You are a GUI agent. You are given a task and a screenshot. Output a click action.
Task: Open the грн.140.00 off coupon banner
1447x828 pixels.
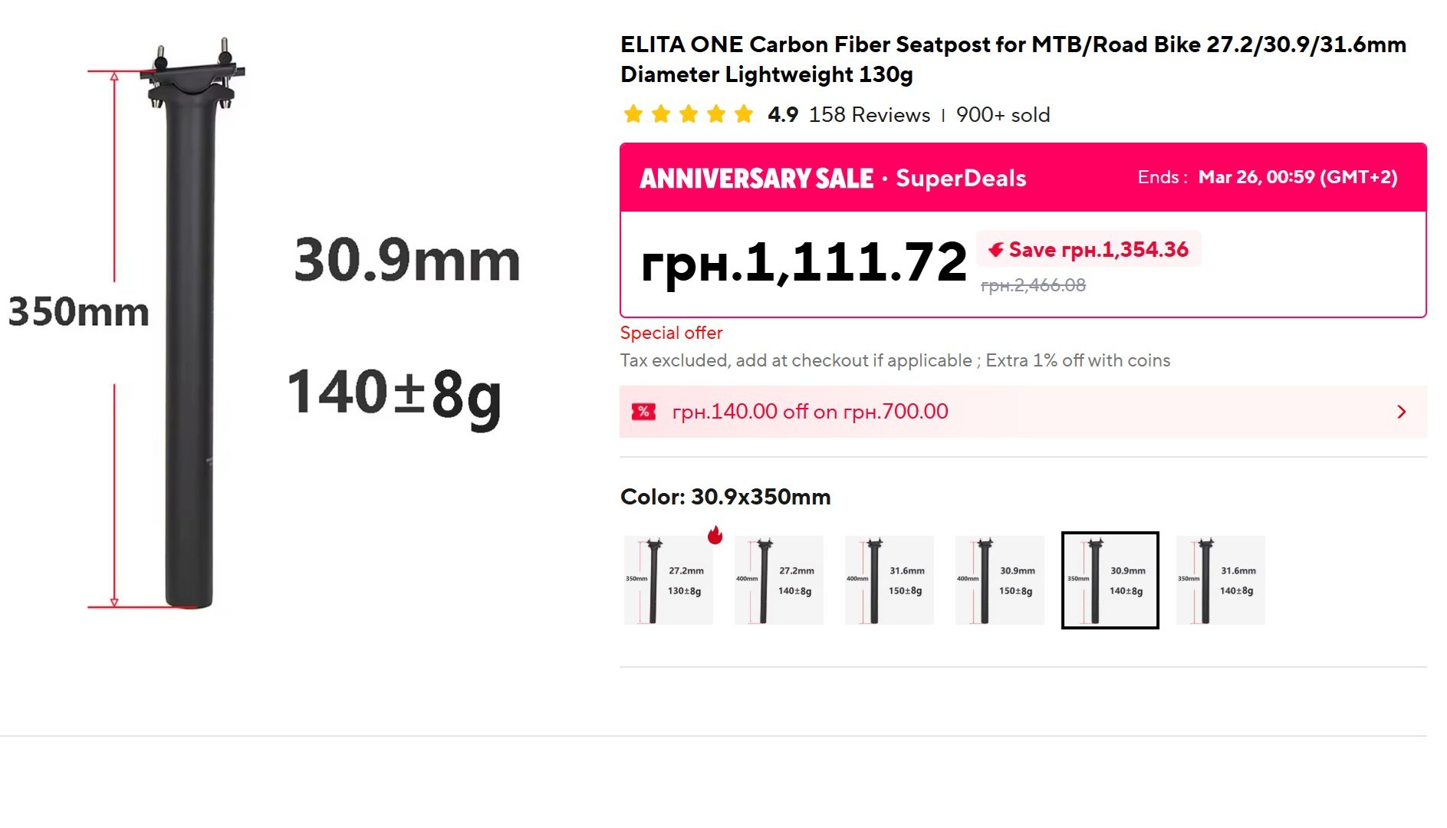[810, 412]
